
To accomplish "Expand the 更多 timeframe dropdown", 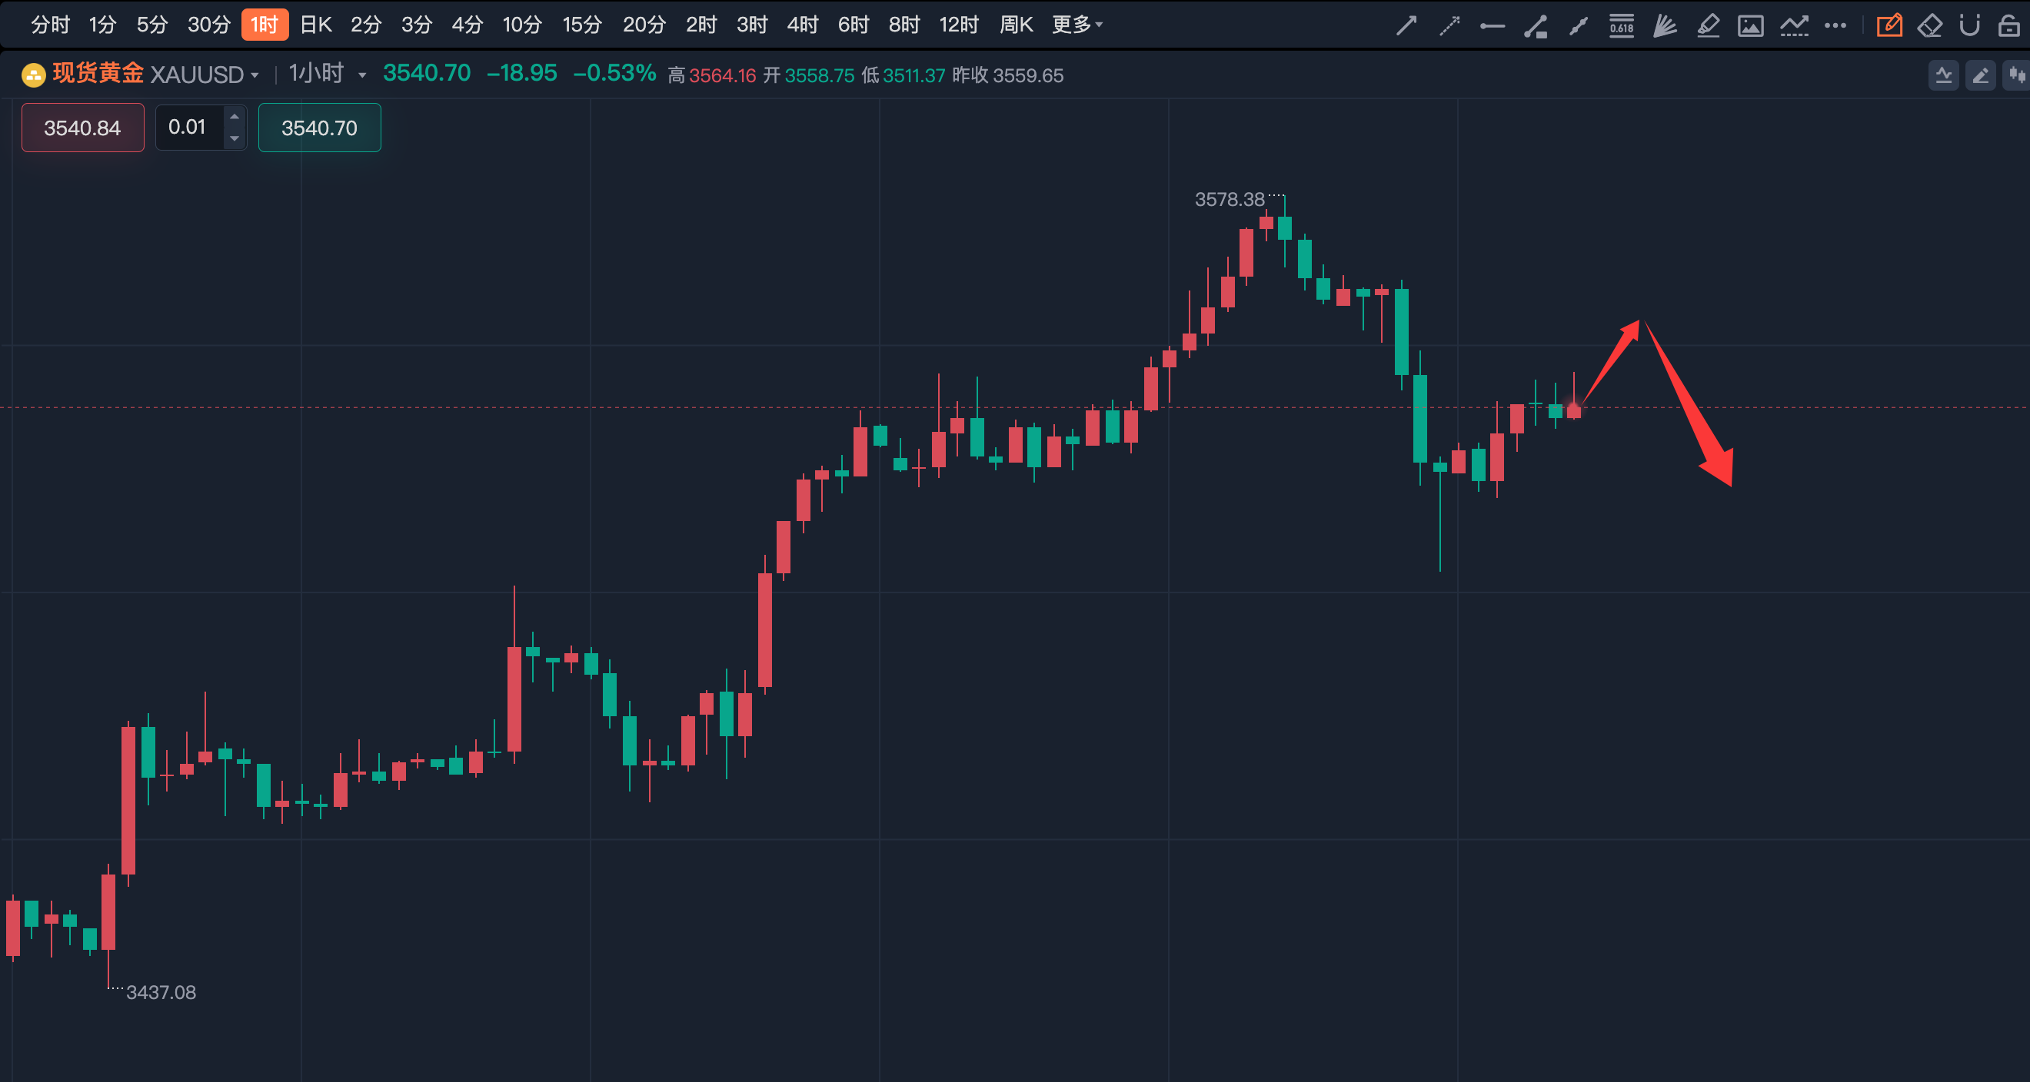I will coord(1077,25).
